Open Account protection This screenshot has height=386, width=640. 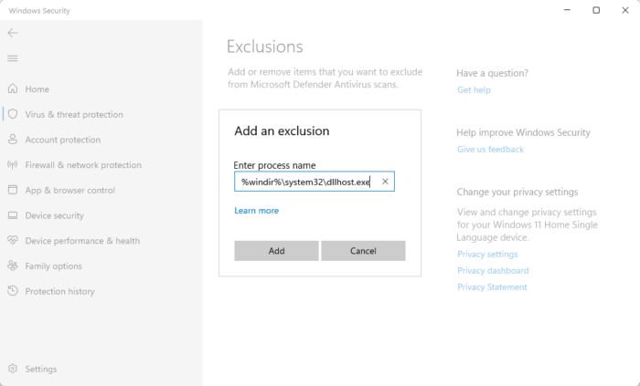[63, 140]
